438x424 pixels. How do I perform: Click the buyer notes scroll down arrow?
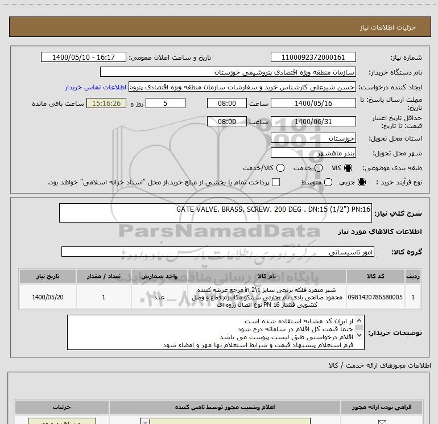[360, 335]
